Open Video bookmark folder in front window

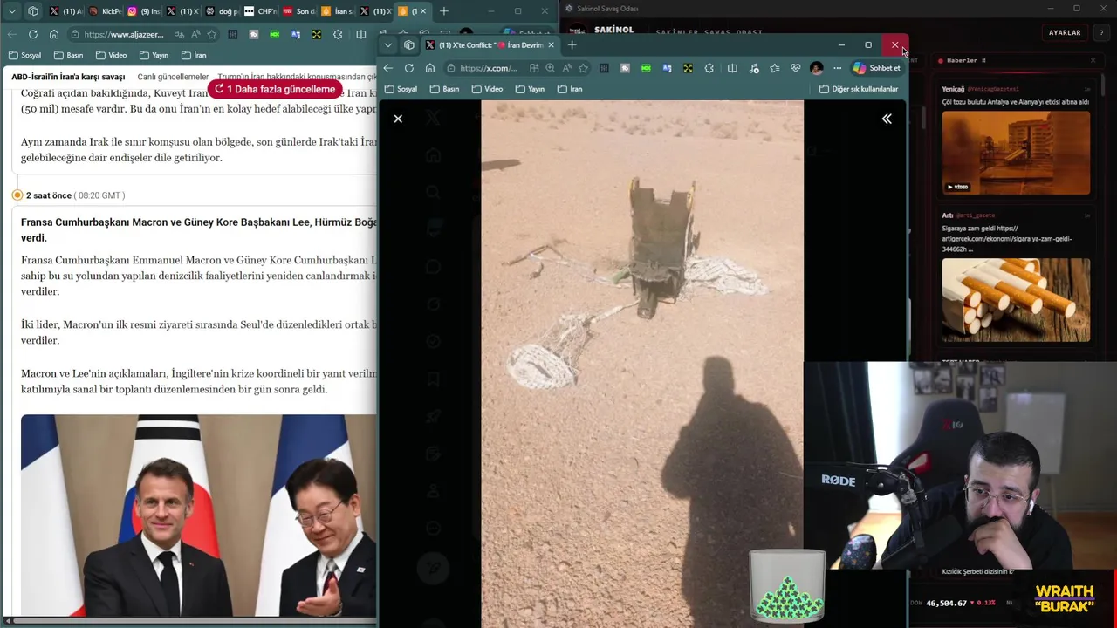[x=488, y=89]
